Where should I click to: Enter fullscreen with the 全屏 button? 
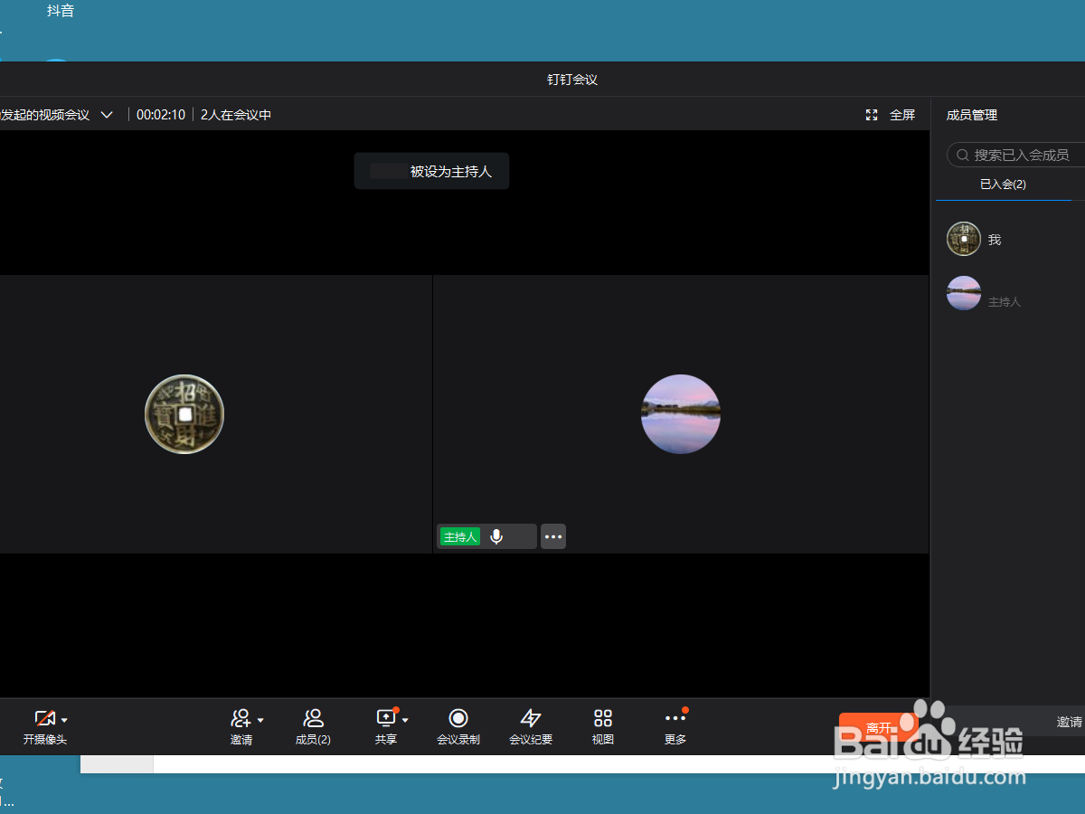(x=891, y=115)
